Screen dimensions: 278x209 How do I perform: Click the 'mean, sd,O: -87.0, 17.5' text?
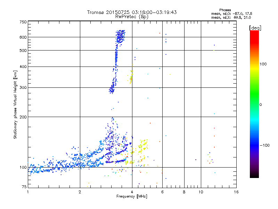(x=231, y=14)
